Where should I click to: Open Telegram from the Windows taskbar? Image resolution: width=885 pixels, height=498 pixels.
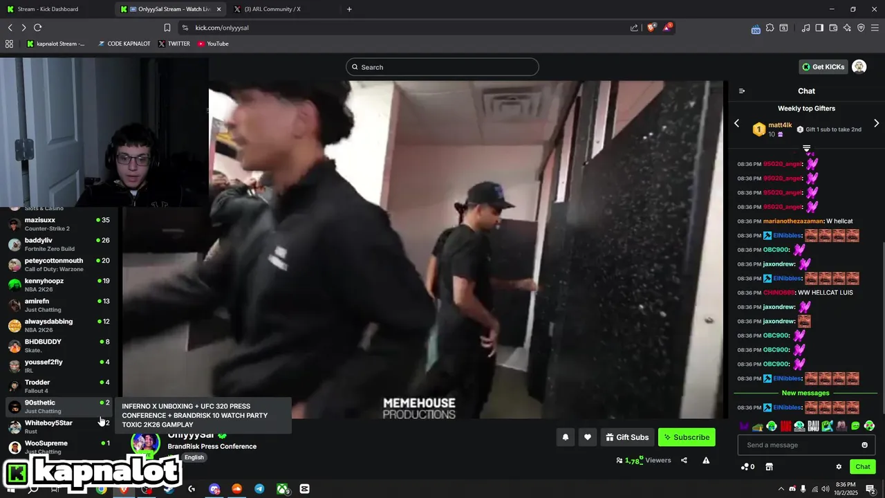(259, 489)
